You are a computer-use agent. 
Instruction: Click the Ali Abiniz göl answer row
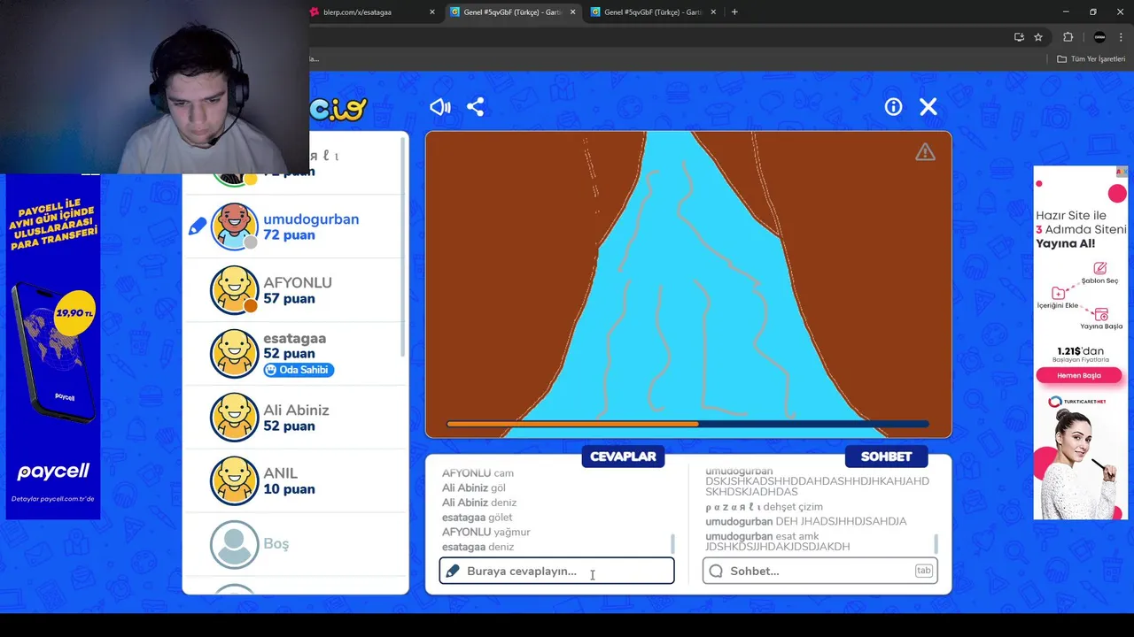(x=473, y=487)
